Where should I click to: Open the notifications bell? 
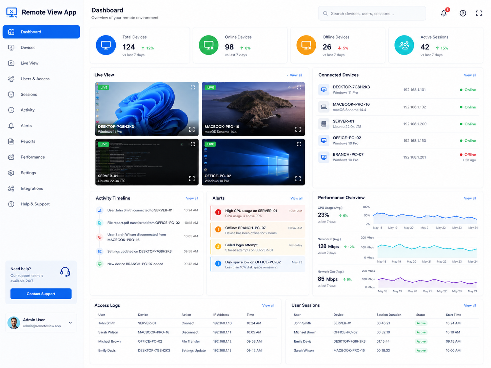[x=444, y=13]
